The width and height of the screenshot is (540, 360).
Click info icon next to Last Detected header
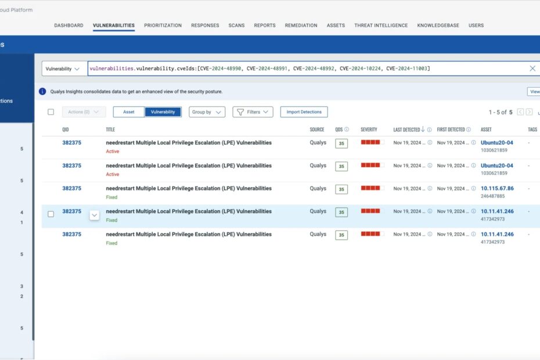(429, 130)
